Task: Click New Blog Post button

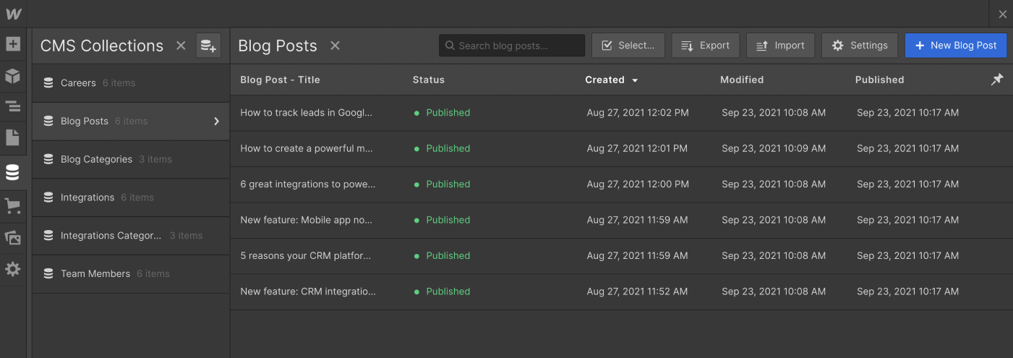Action: point(955,46)
